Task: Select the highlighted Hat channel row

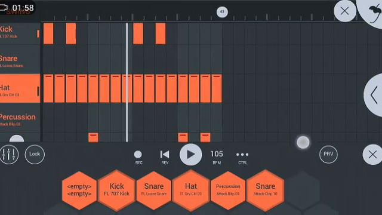Action: click(x=20, y=88)
